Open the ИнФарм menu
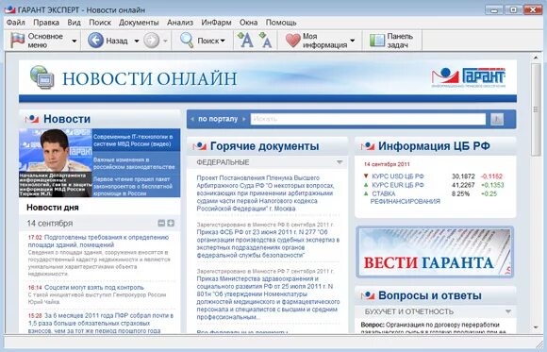 pyautogui.click(x=216, y=23)
